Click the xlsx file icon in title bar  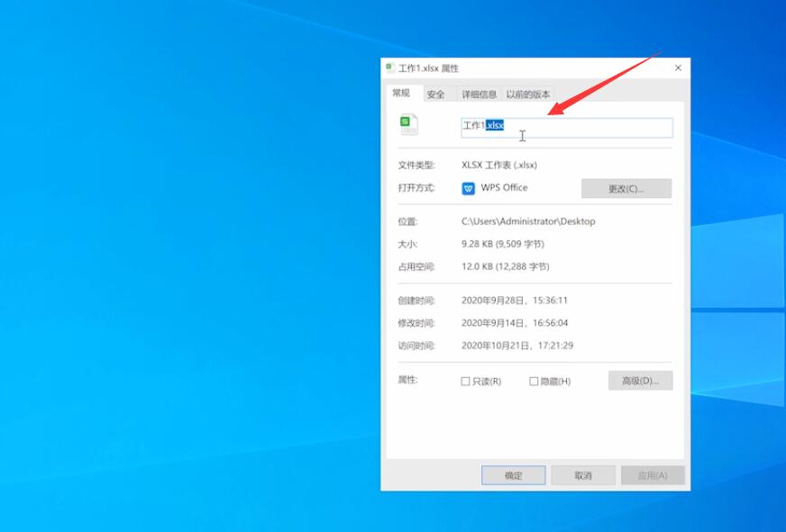[x=390, y=68]
